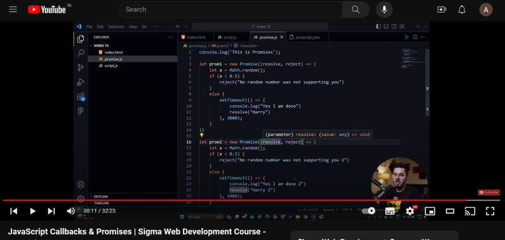Close the promise.js editor tab
Image resolution: width=505 pixels, height=240 pixels.
click(282, 37)
